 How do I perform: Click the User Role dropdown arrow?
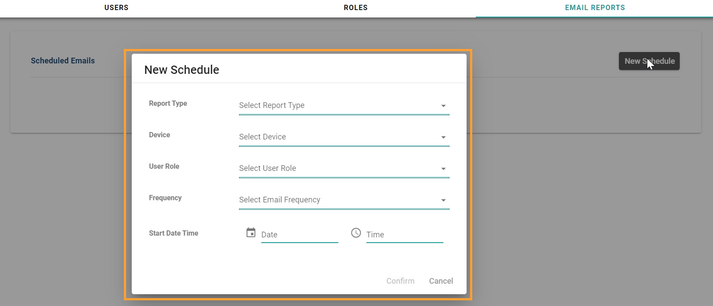443,169
